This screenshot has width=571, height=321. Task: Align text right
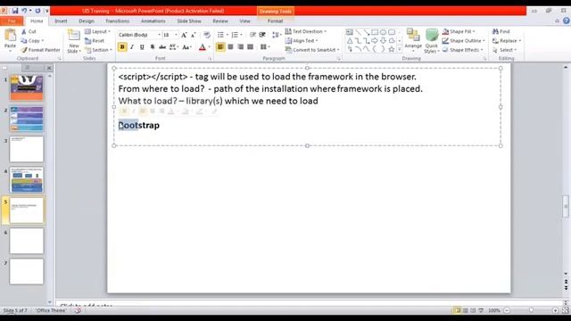240,47
